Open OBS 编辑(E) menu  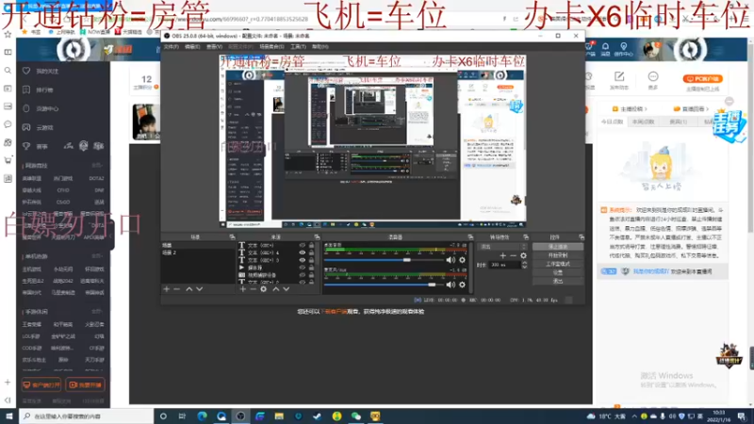192,46
